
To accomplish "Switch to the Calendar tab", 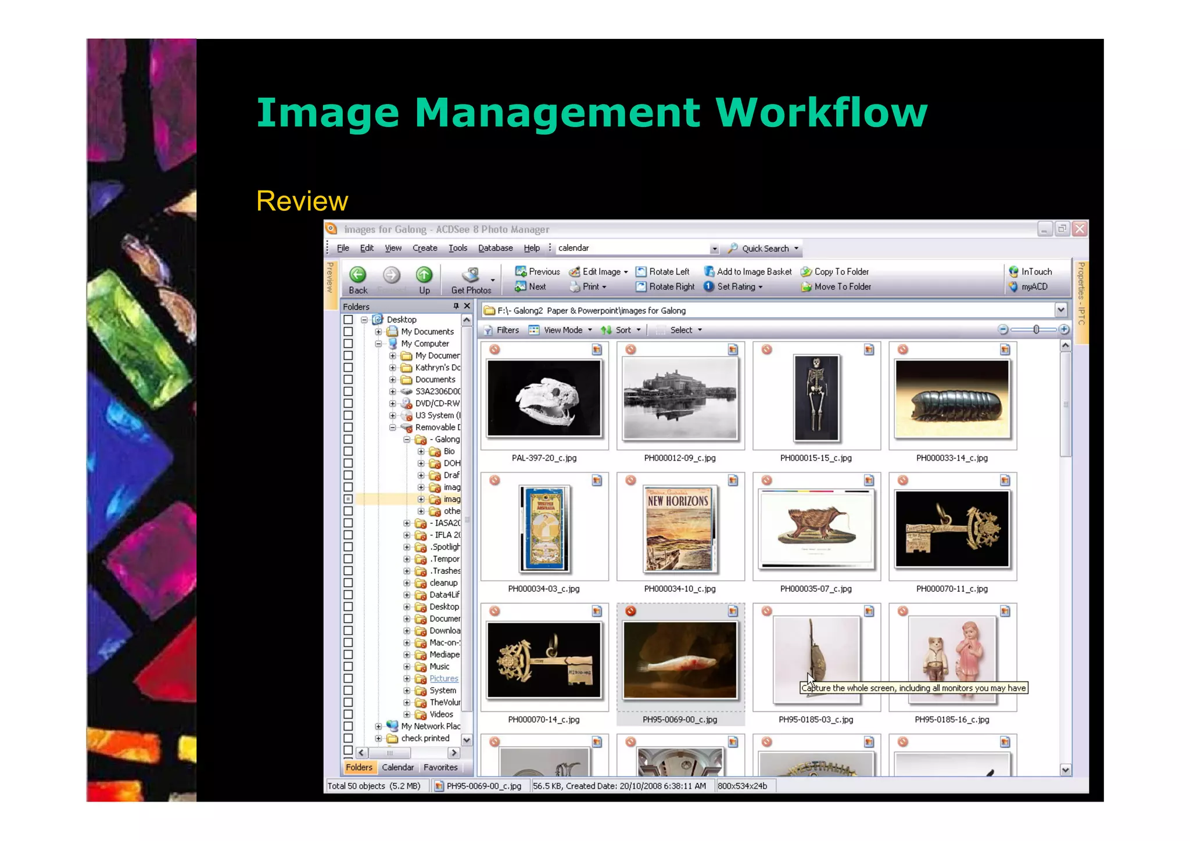I will coord(397,767).
